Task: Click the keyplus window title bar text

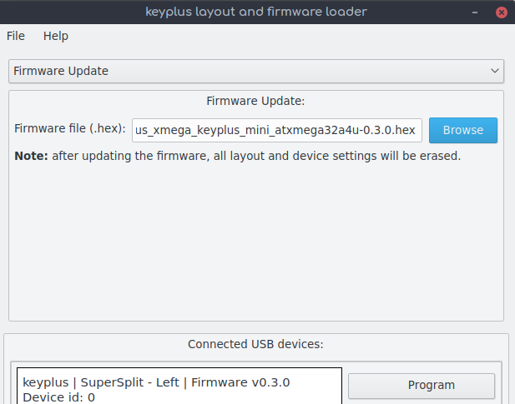Action: point(256,12)
